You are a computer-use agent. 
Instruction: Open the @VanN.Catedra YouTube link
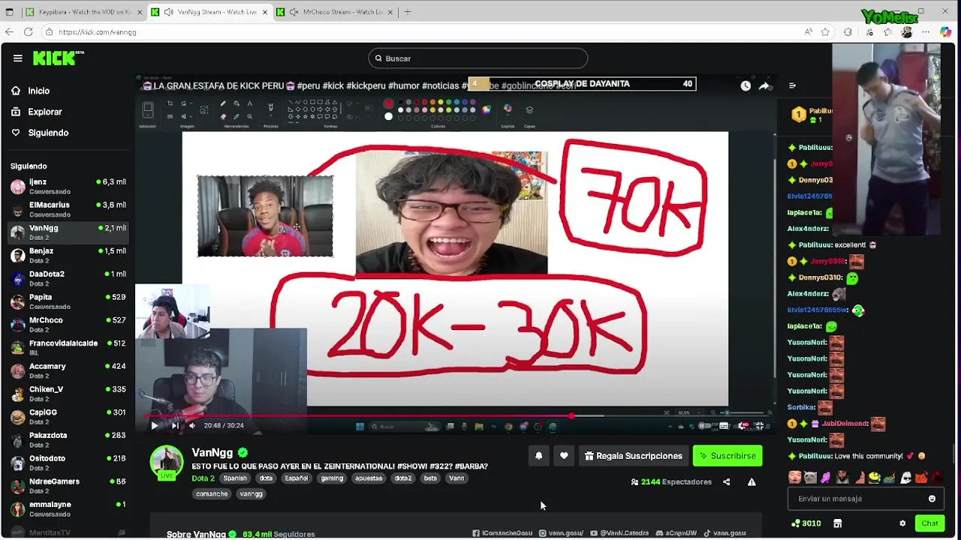[619, 533]
